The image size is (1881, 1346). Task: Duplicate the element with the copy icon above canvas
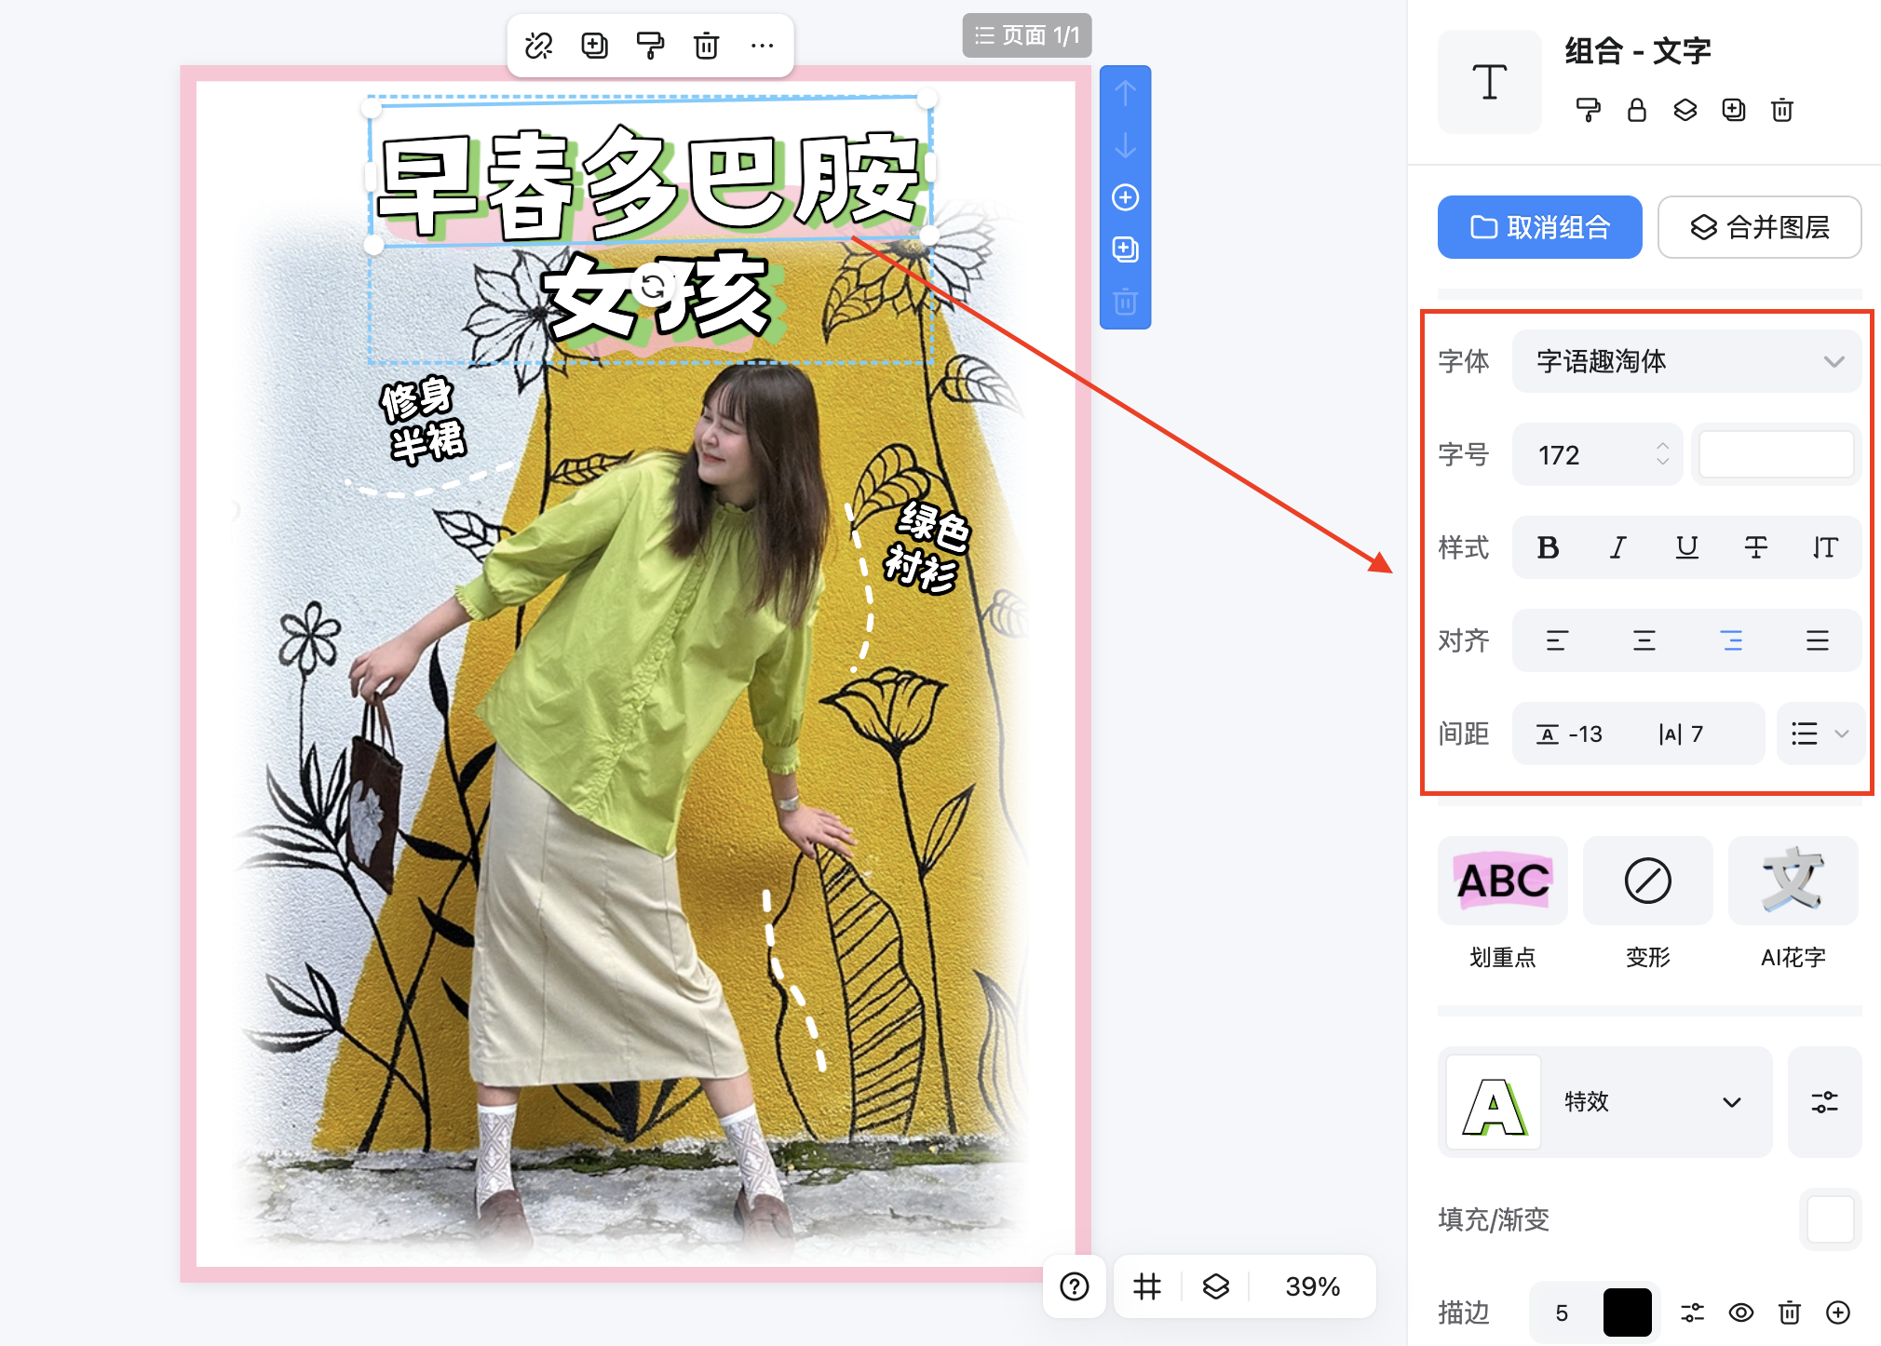coord(594,44)
